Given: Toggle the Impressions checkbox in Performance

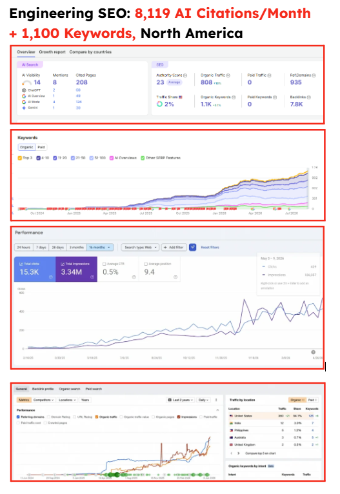Looking at the screenshot, I should point(179,417).
